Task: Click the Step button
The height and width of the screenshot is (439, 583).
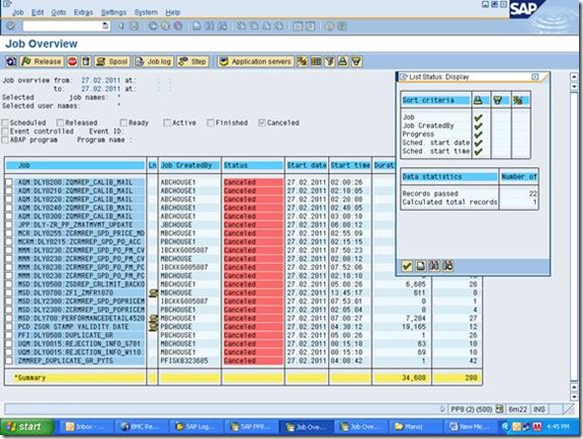Action: [x=193, y=61]
